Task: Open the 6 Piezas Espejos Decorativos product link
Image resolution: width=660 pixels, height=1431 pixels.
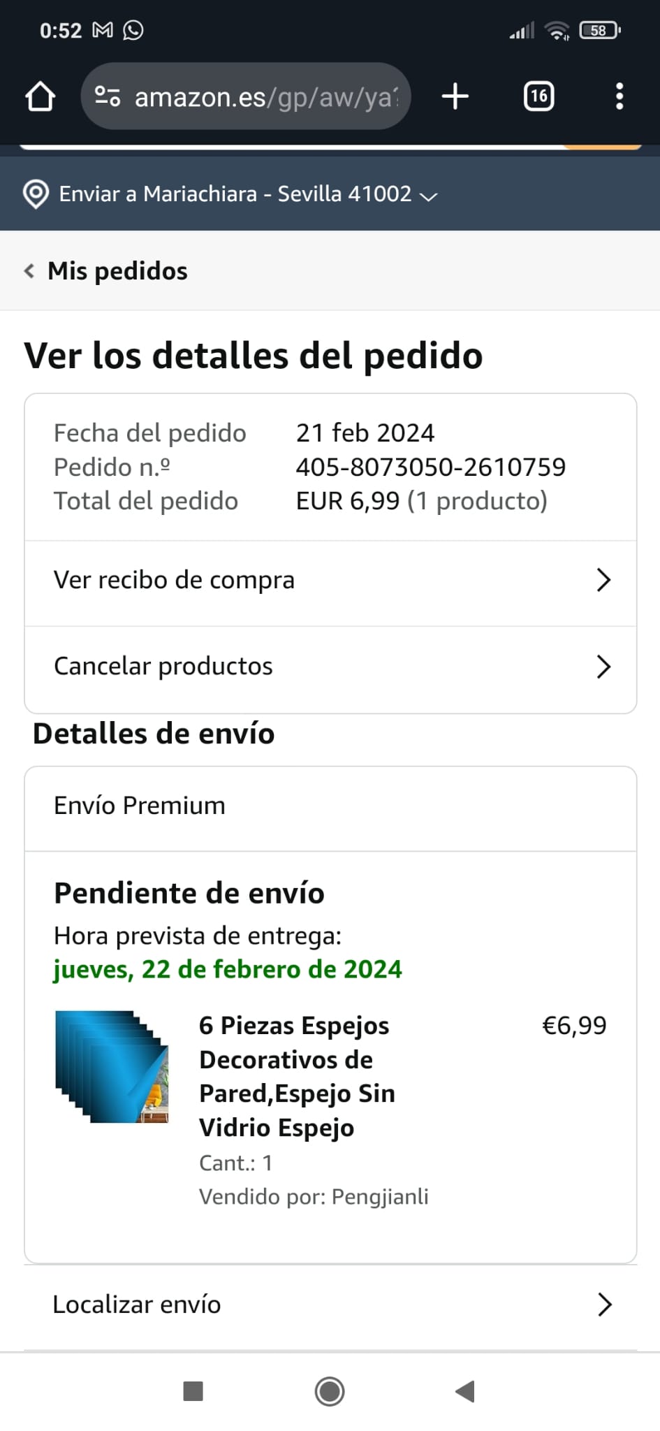Action: (297, 1076)
